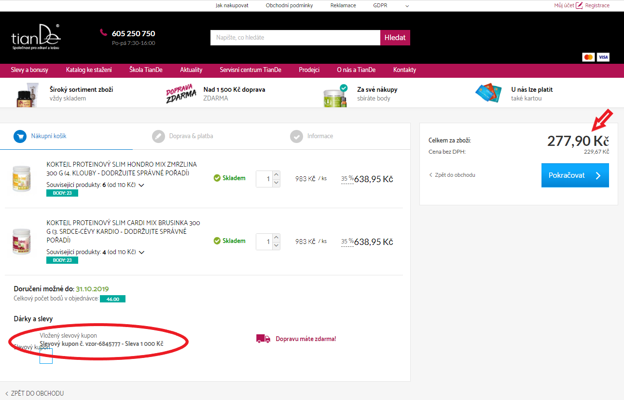Open the Obchodní podmínky link

(x=289, y=6)
